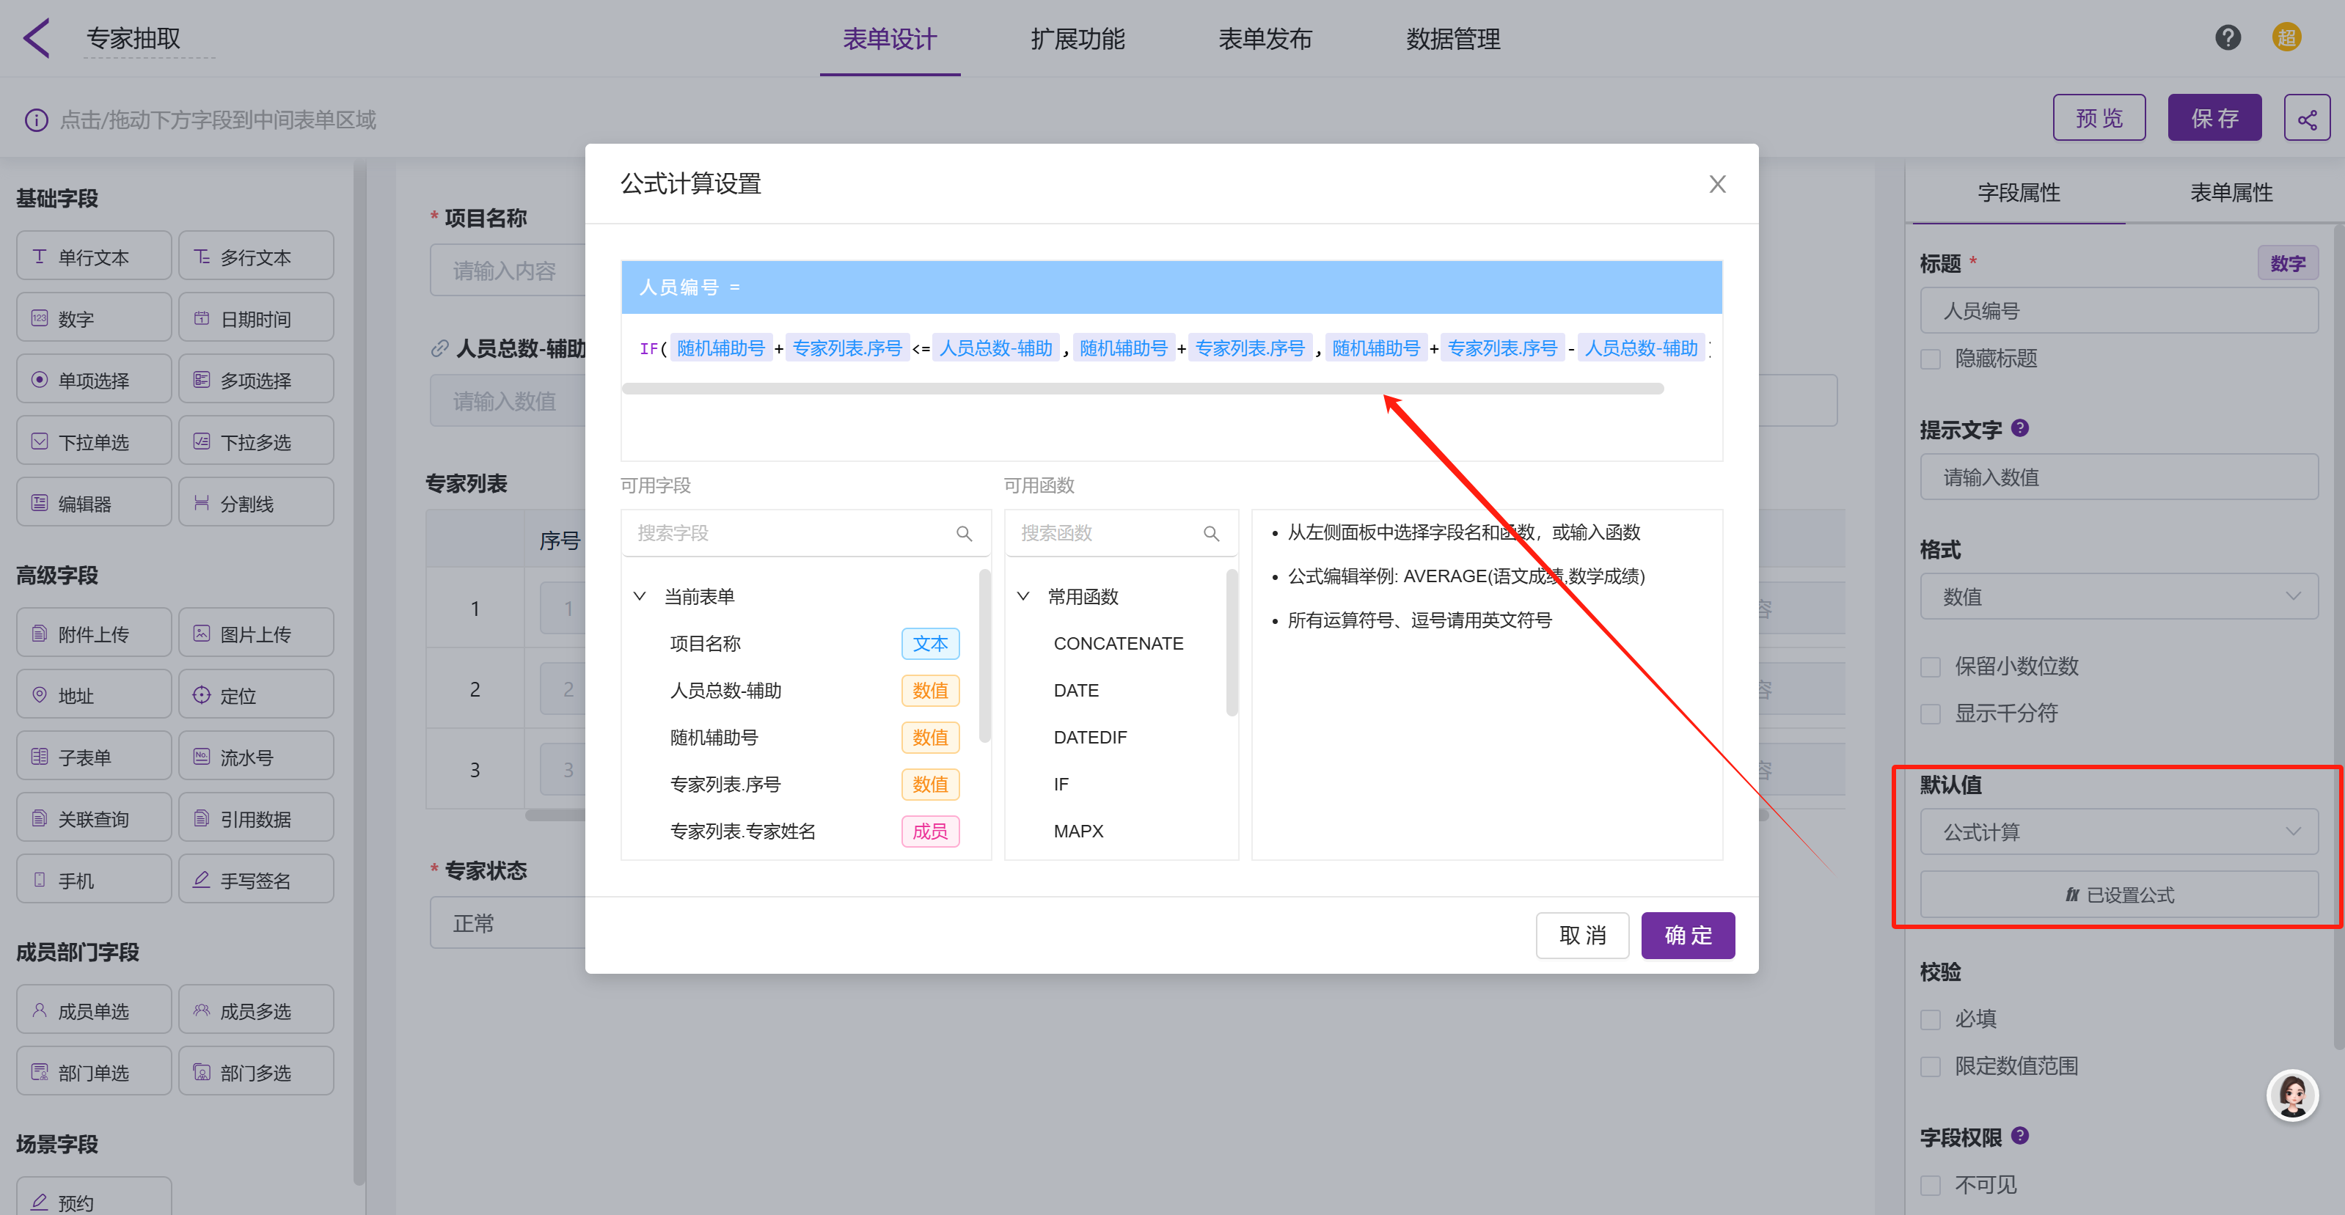Viewport: 2345px width, 1215px height.
Task: Click the 取消 button
Action: [1581, 936]
